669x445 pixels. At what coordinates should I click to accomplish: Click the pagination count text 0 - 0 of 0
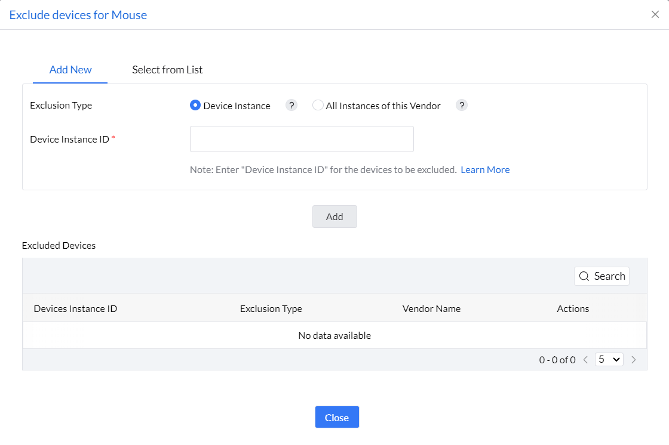557,360
